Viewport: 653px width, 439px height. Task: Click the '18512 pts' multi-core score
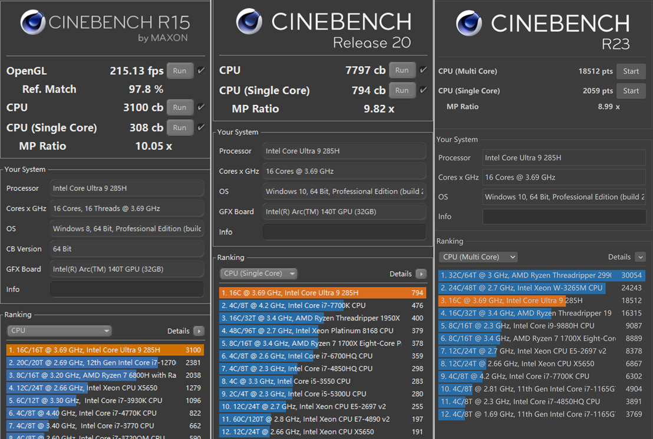[x=595, y=71]
